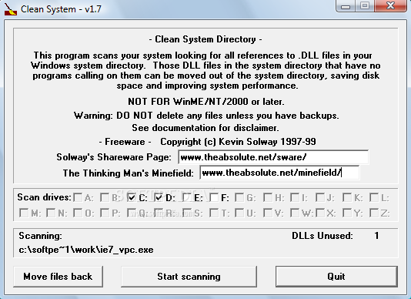Minimize the Clean System window
Viewport: 411px width, 299px height.
point(346,5)
